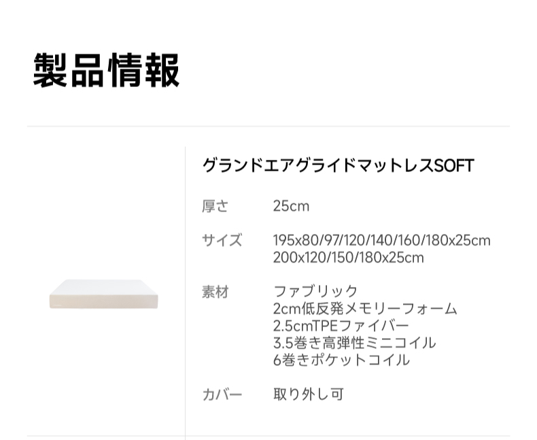Viewport: 537px width, 440px height.
Task: Click the 25cm thickness value
Action: coord(291,206)
